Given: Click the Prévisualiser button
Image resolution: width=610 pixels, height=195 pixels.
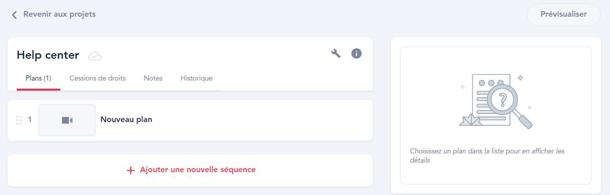Looking at the screenshot, I should [564, 15].
